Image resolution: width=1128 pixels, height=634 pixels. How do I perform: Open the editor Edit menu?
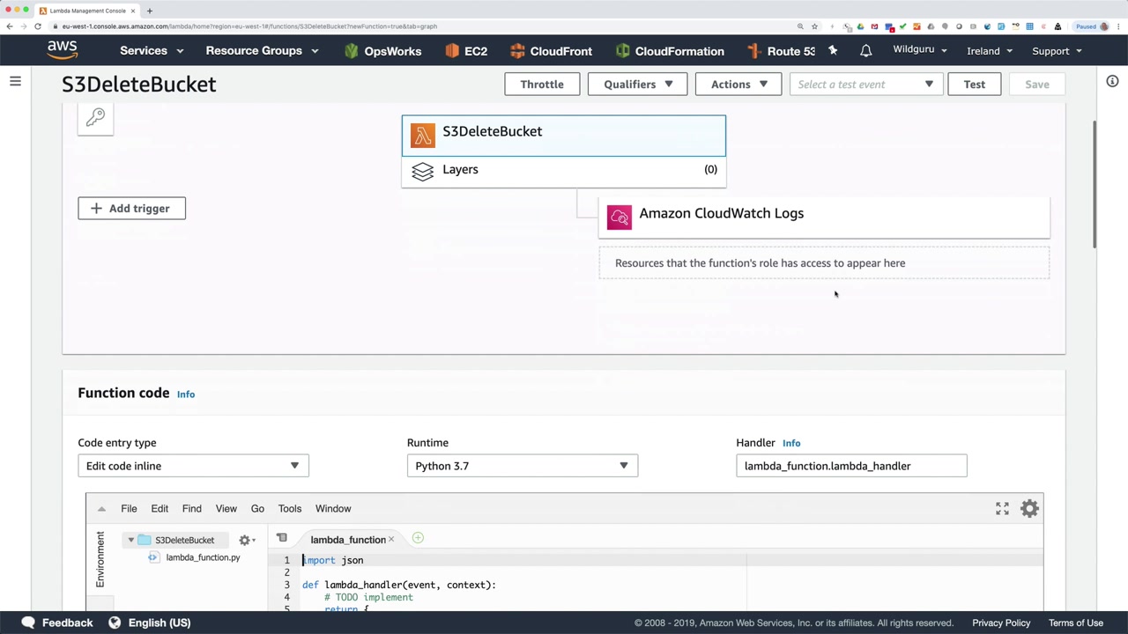point(160,508)
